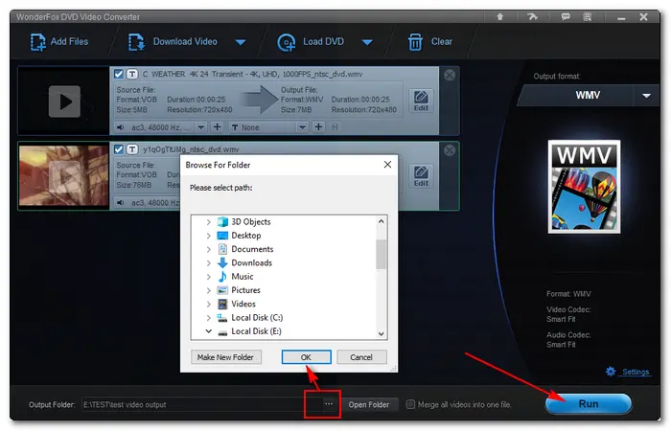Click speaker icon of the second file
The width and height of the screenshot is (671, 431).
click(121, 202)
